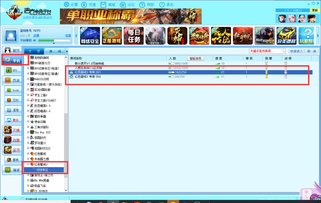Viewport: 321px width, 203px height.
Task: Open the 灭神 sidebar tab
Action: coord(12,130)
